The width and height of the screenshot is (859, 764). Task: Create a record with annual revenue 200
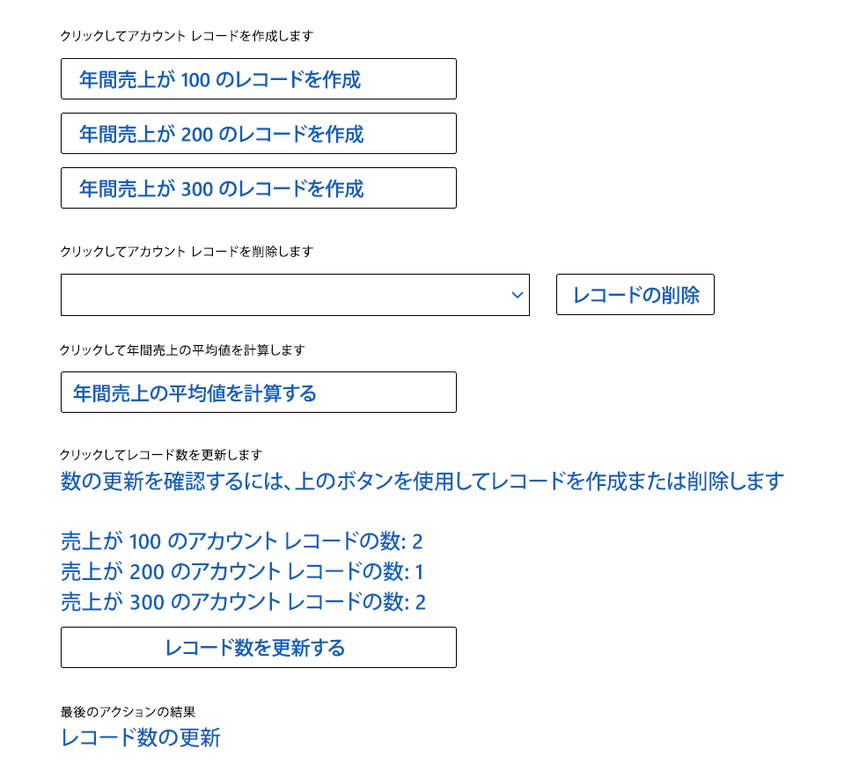coord(258,133)
